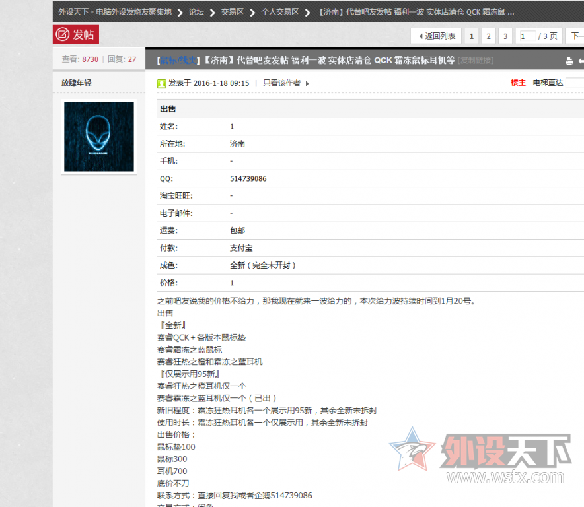Click the 成色 value 全新（完全未开封）
The image size is (584, 507).
pyautogui.click(x=263, y=265)
